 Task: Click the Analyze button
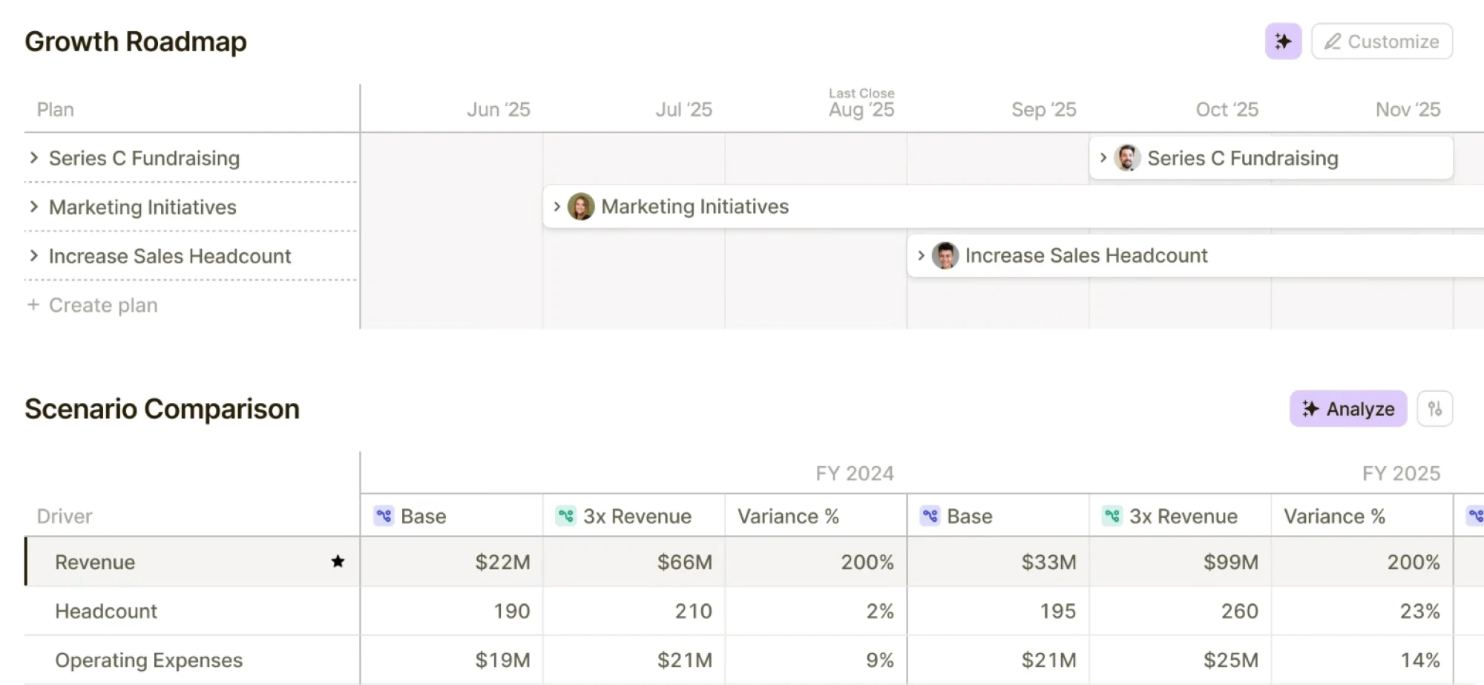[1348, 409]
